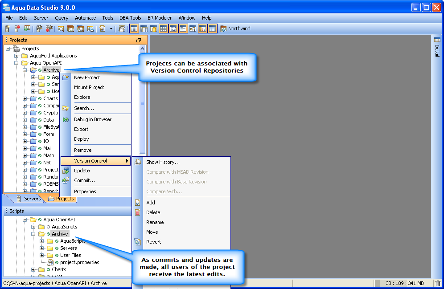Viewport: 444px width, 289px height.
Task: Expand the AquaFold Applications folder
Action: point(16,56)
